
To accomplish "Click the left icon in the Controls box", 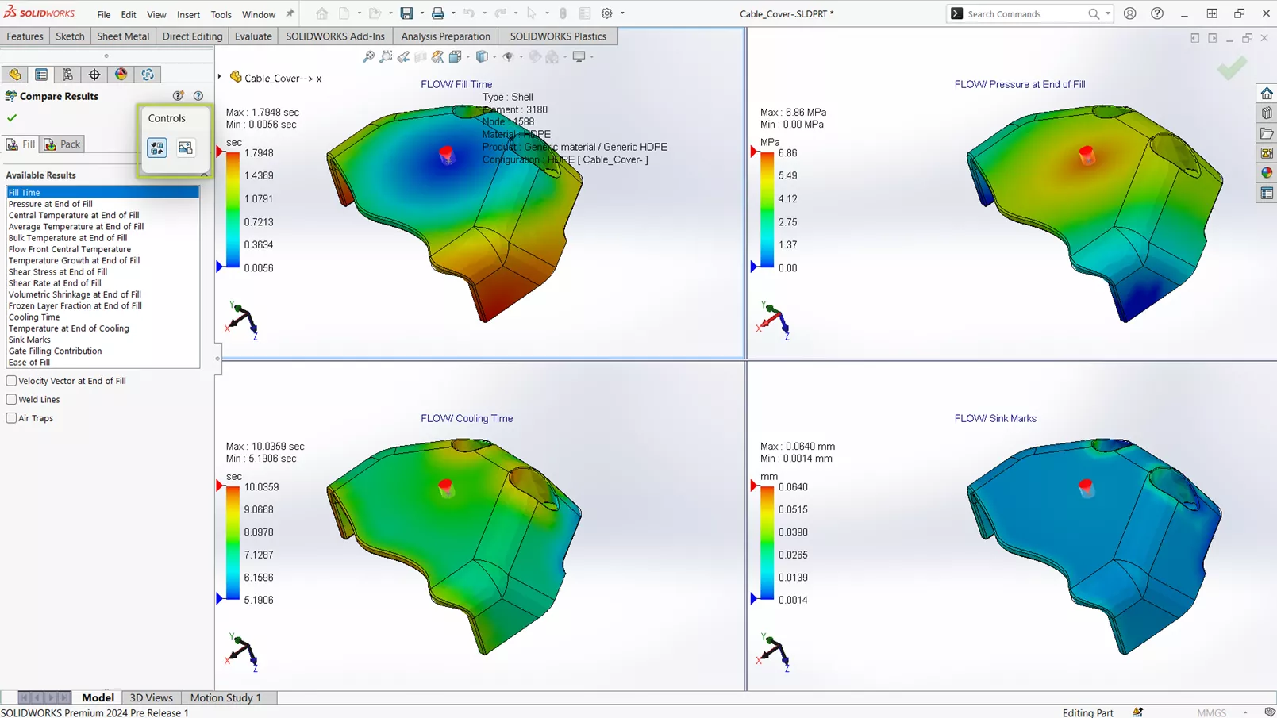I will 157,148.
